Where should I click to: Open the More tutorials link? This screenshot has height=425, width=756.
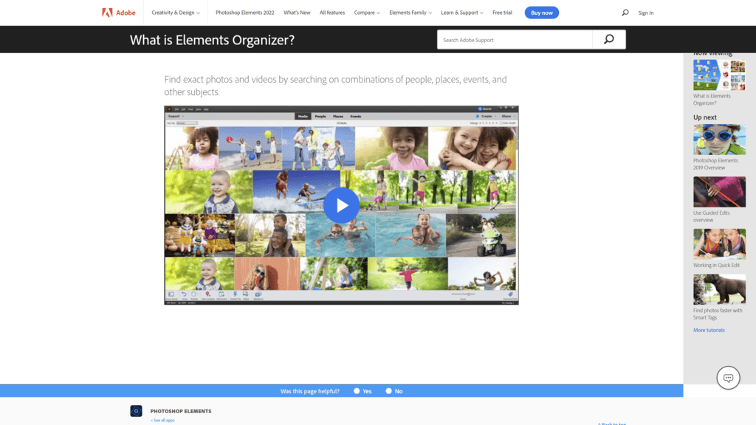pyautogui.click(x=709, y=330)
